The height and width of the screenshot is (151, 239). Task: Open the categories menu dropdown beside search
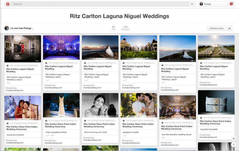192,4
